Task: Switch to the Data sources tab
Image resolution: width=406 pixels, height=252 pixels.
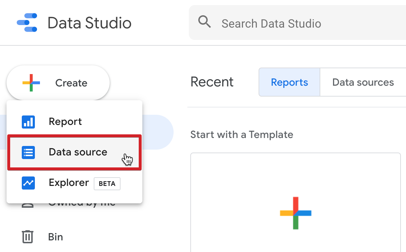Action: click(363, 82)
